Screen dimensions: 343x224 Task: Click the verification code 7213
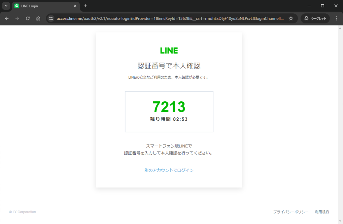point(169,107)
